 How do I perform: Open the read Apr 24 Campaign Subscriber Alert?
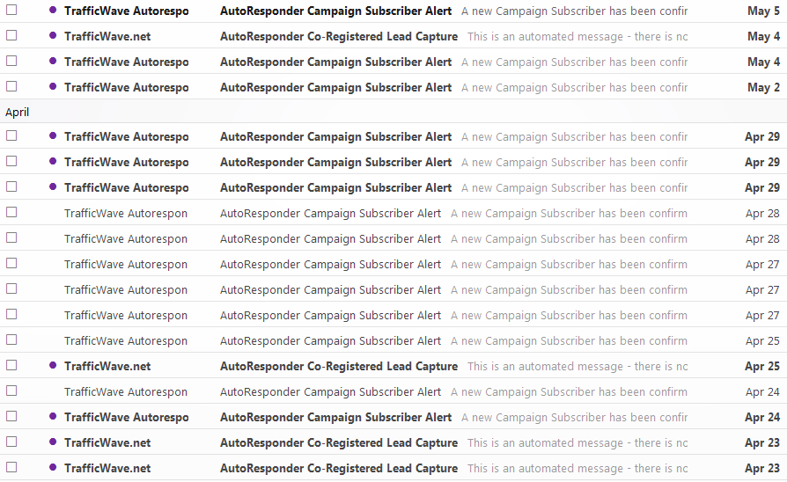pos(330,392)
